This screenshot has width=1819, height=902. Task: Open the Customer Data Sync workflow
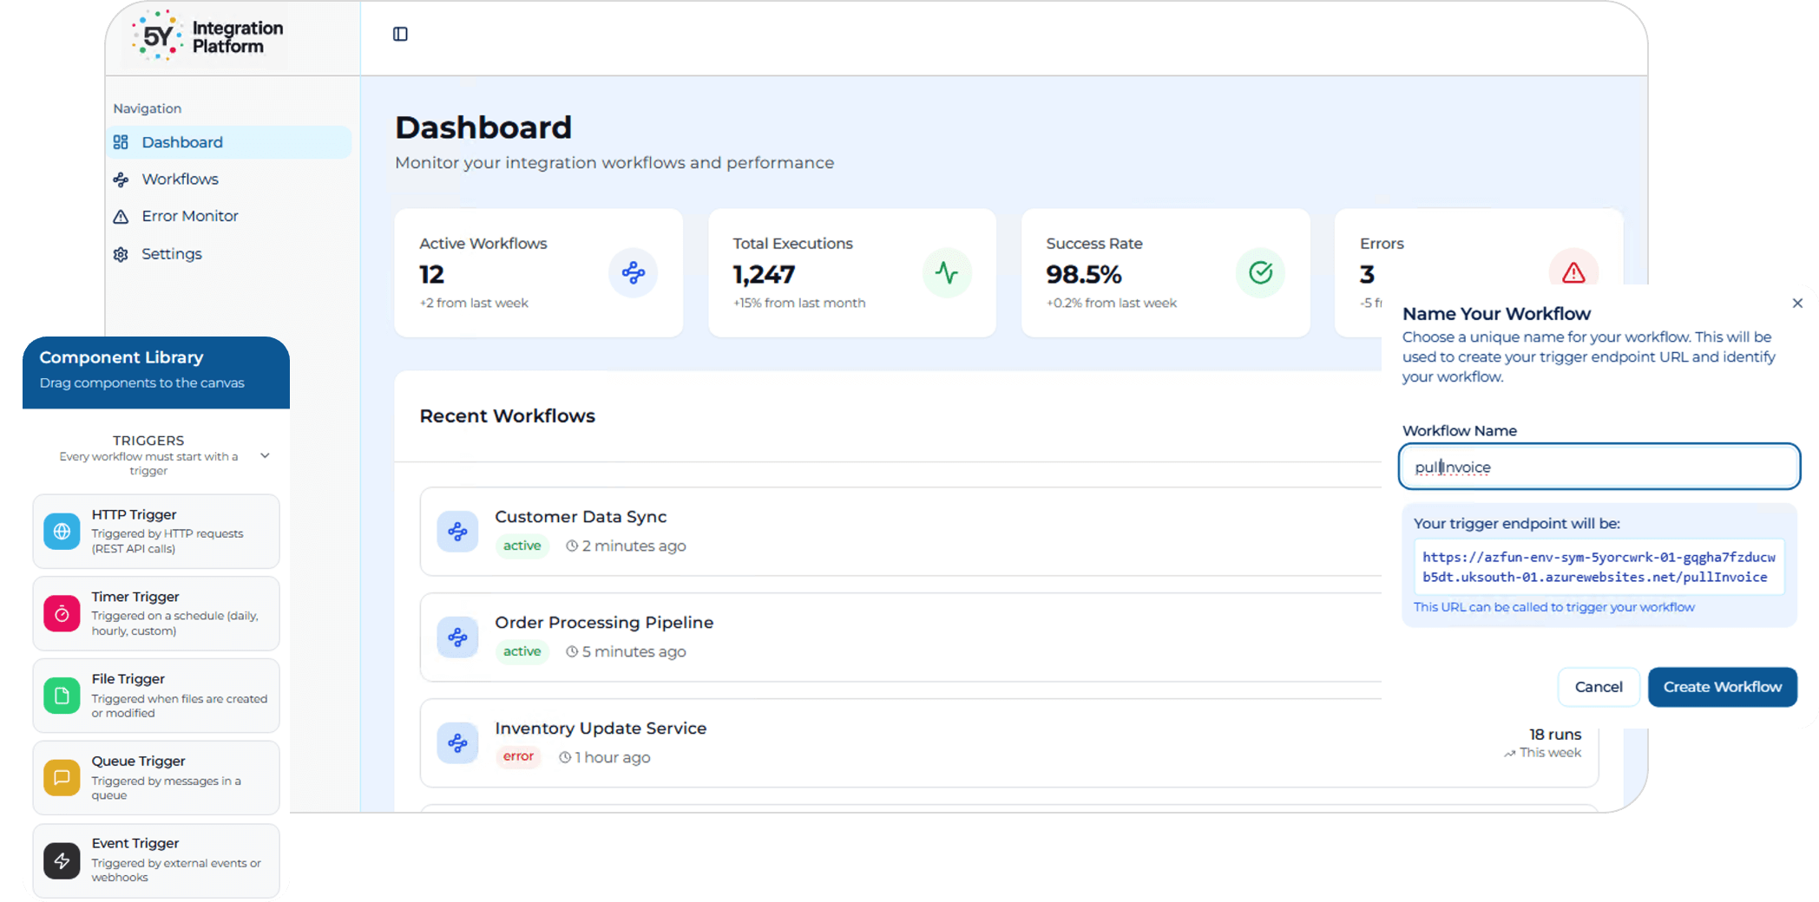point(901,532)
